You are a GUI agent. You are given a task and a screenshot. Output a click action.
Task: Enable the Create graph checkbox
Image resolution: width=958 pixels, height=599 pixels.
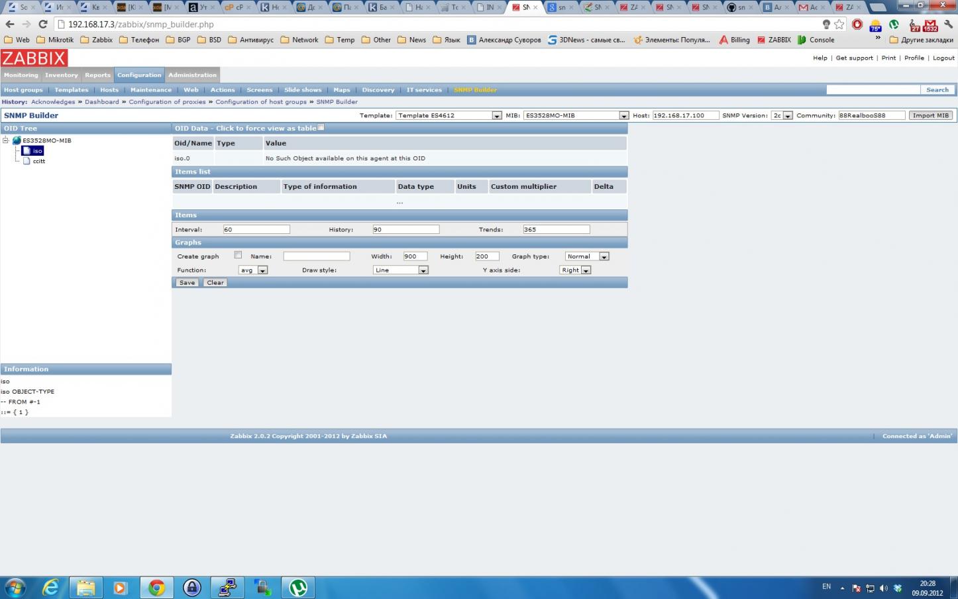(x=238, y=255)
